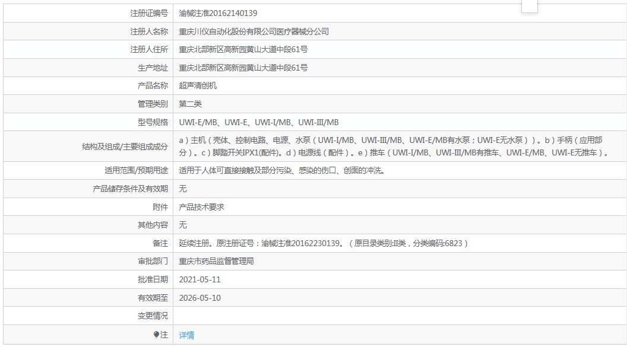
Task: Click attachment text 产品技术要求
Action: pos(201,207)
